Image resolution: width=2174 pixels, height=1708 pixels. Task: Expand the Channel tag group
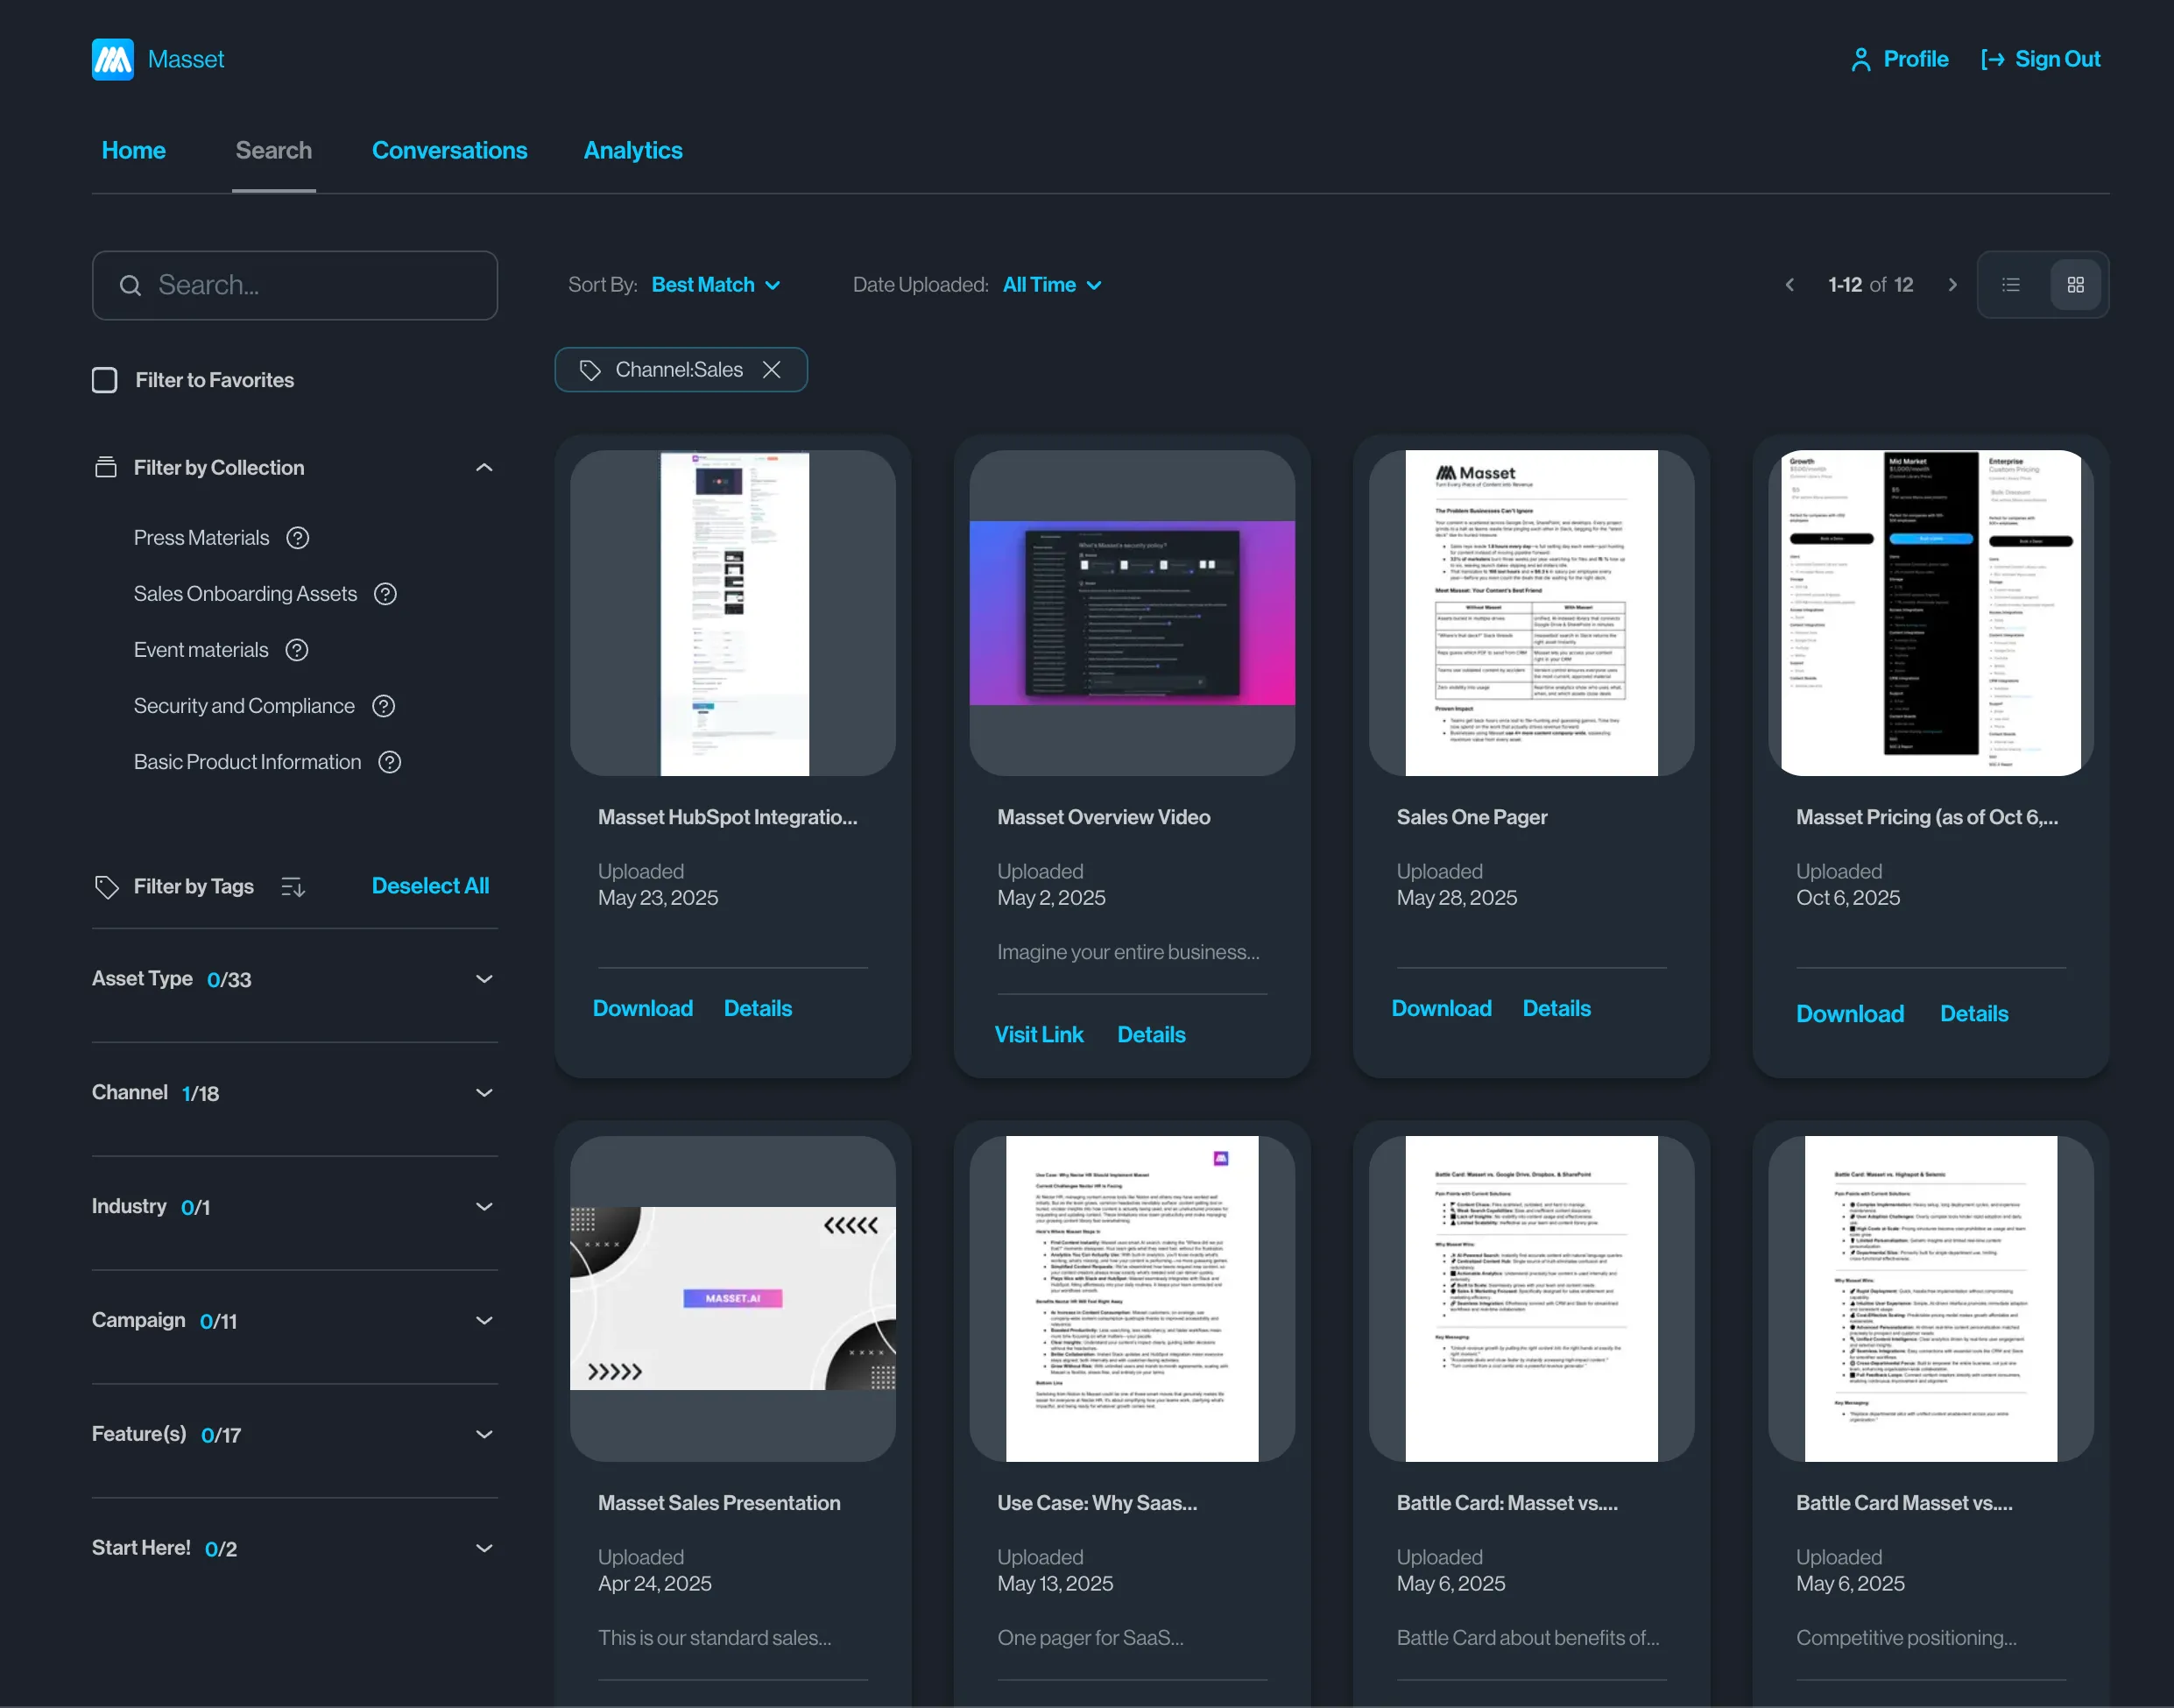[x=484, y=1093]
